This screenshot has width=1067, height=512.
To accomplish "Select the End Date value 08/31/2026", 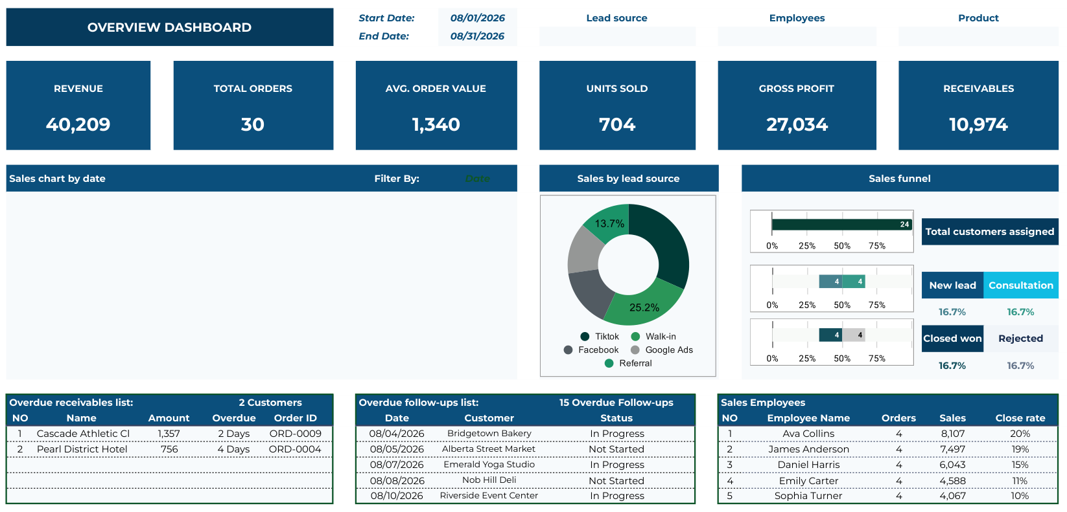I will [x=478, y=36].
